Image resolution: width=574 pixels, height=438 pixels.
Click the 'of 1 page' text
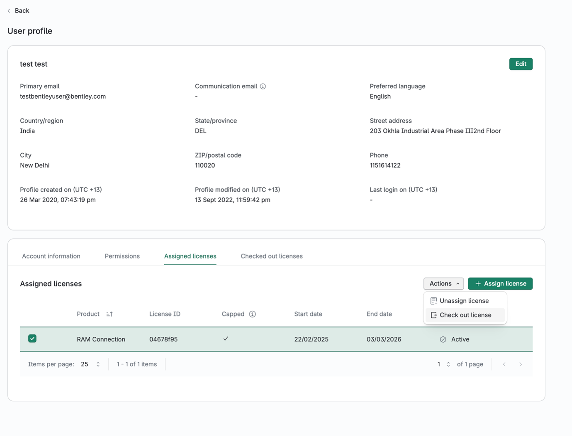point(470,364)
